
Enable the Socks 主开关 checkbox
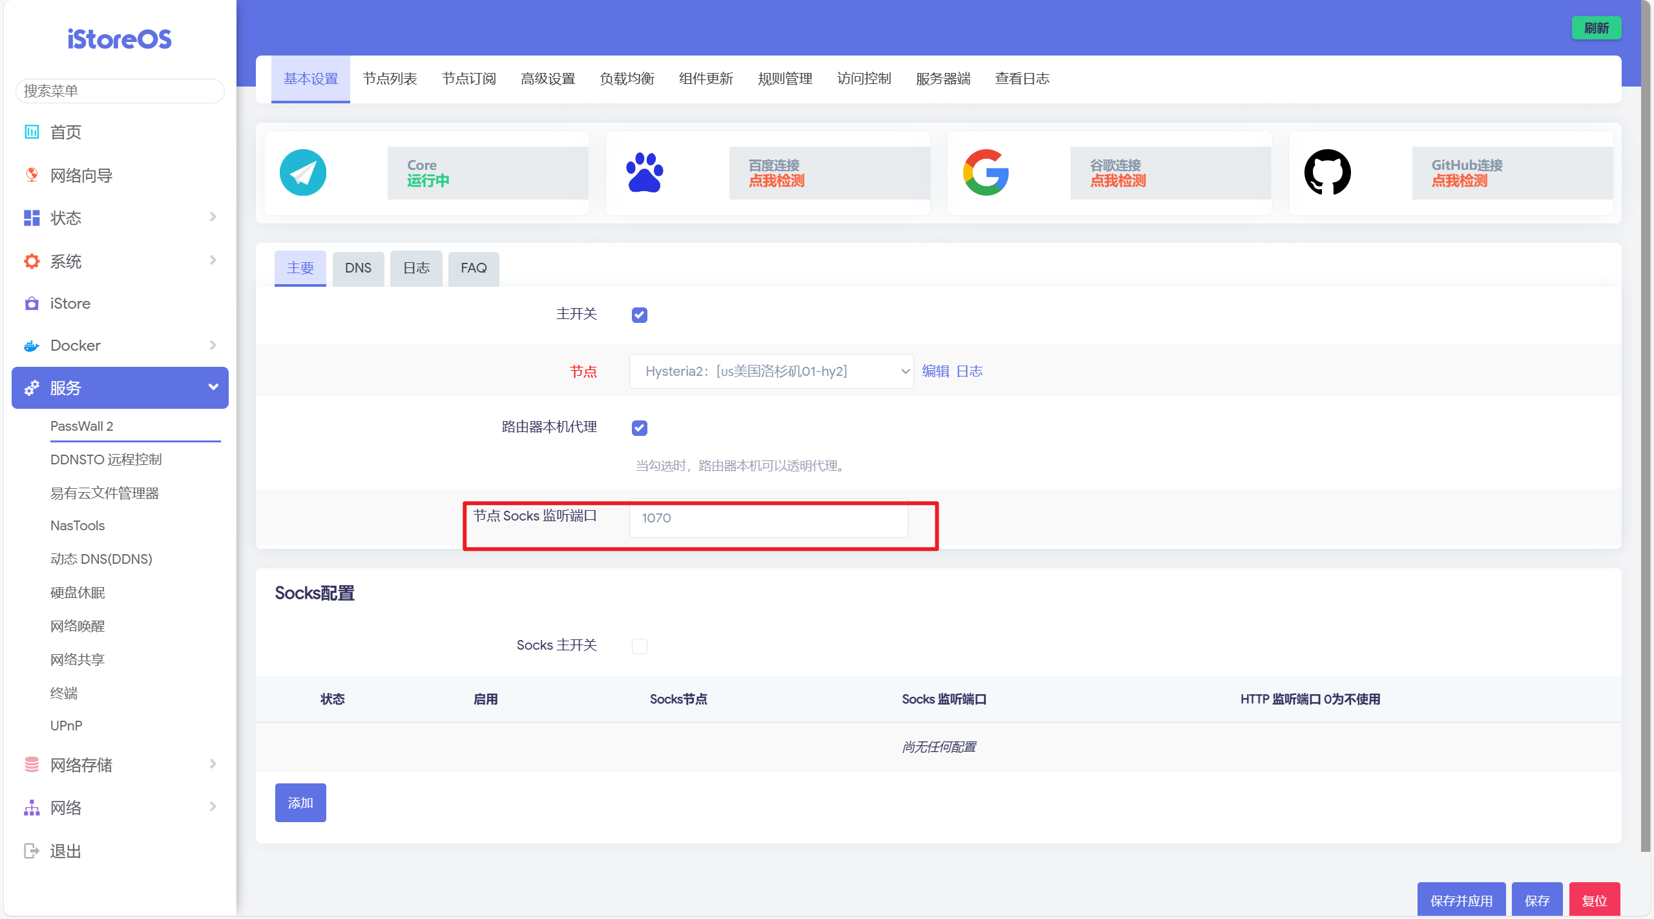pos(639,646)
